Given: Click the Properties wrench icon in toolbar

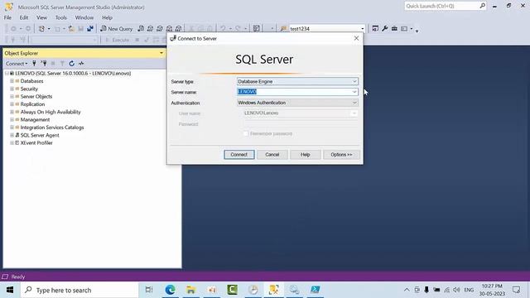Looking at the screenshot, I should [x=384, y=29].
